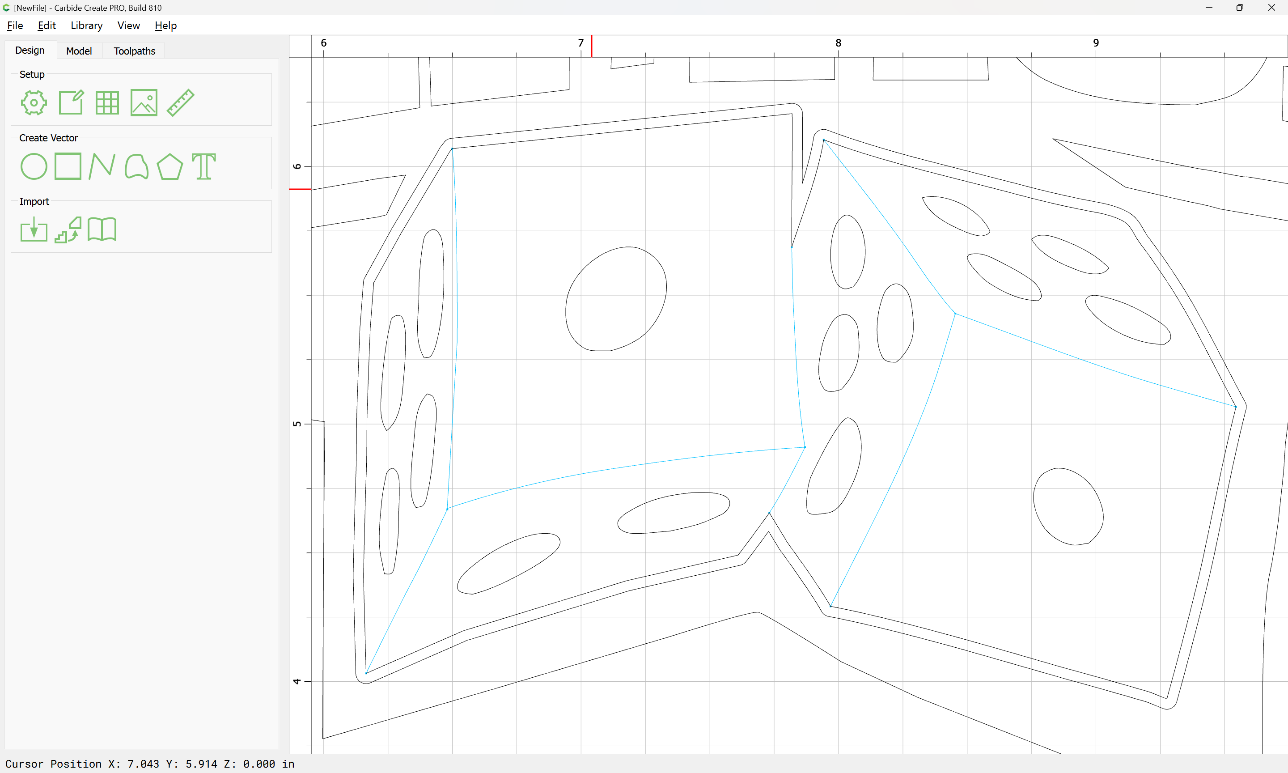Select the Curve vector tool

click(136, 167)
